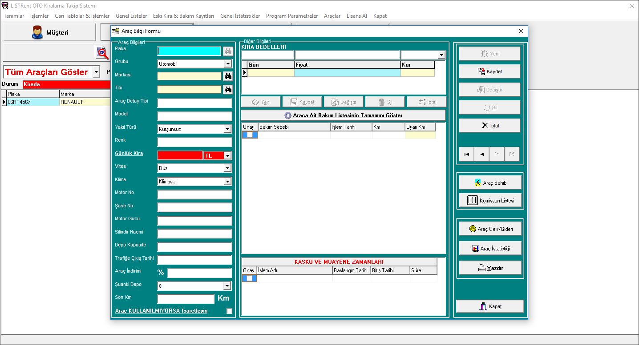Viewport: 639px width, 345px height.
Task: Click RENAULT cell in vehicle list
Action: [x=85, y=102]
